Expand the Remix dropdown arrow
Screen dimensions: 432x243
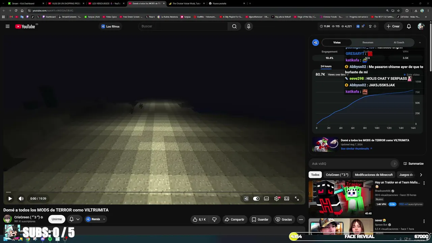coord(104,219)
